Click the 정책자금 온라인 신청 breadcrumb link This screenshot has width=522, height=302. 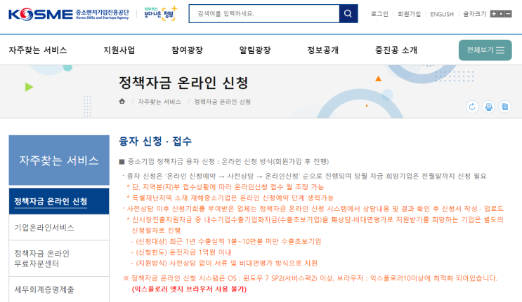tap(223, 102)
